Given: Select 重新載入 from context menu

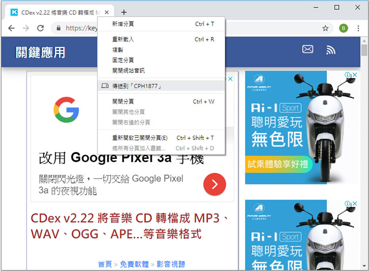Looking at the screenshot, I should pyautogui.click(x=161, y=39).
